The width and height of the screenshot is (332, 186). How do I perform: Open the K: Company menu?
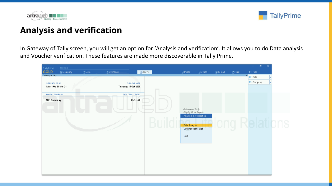66,72
